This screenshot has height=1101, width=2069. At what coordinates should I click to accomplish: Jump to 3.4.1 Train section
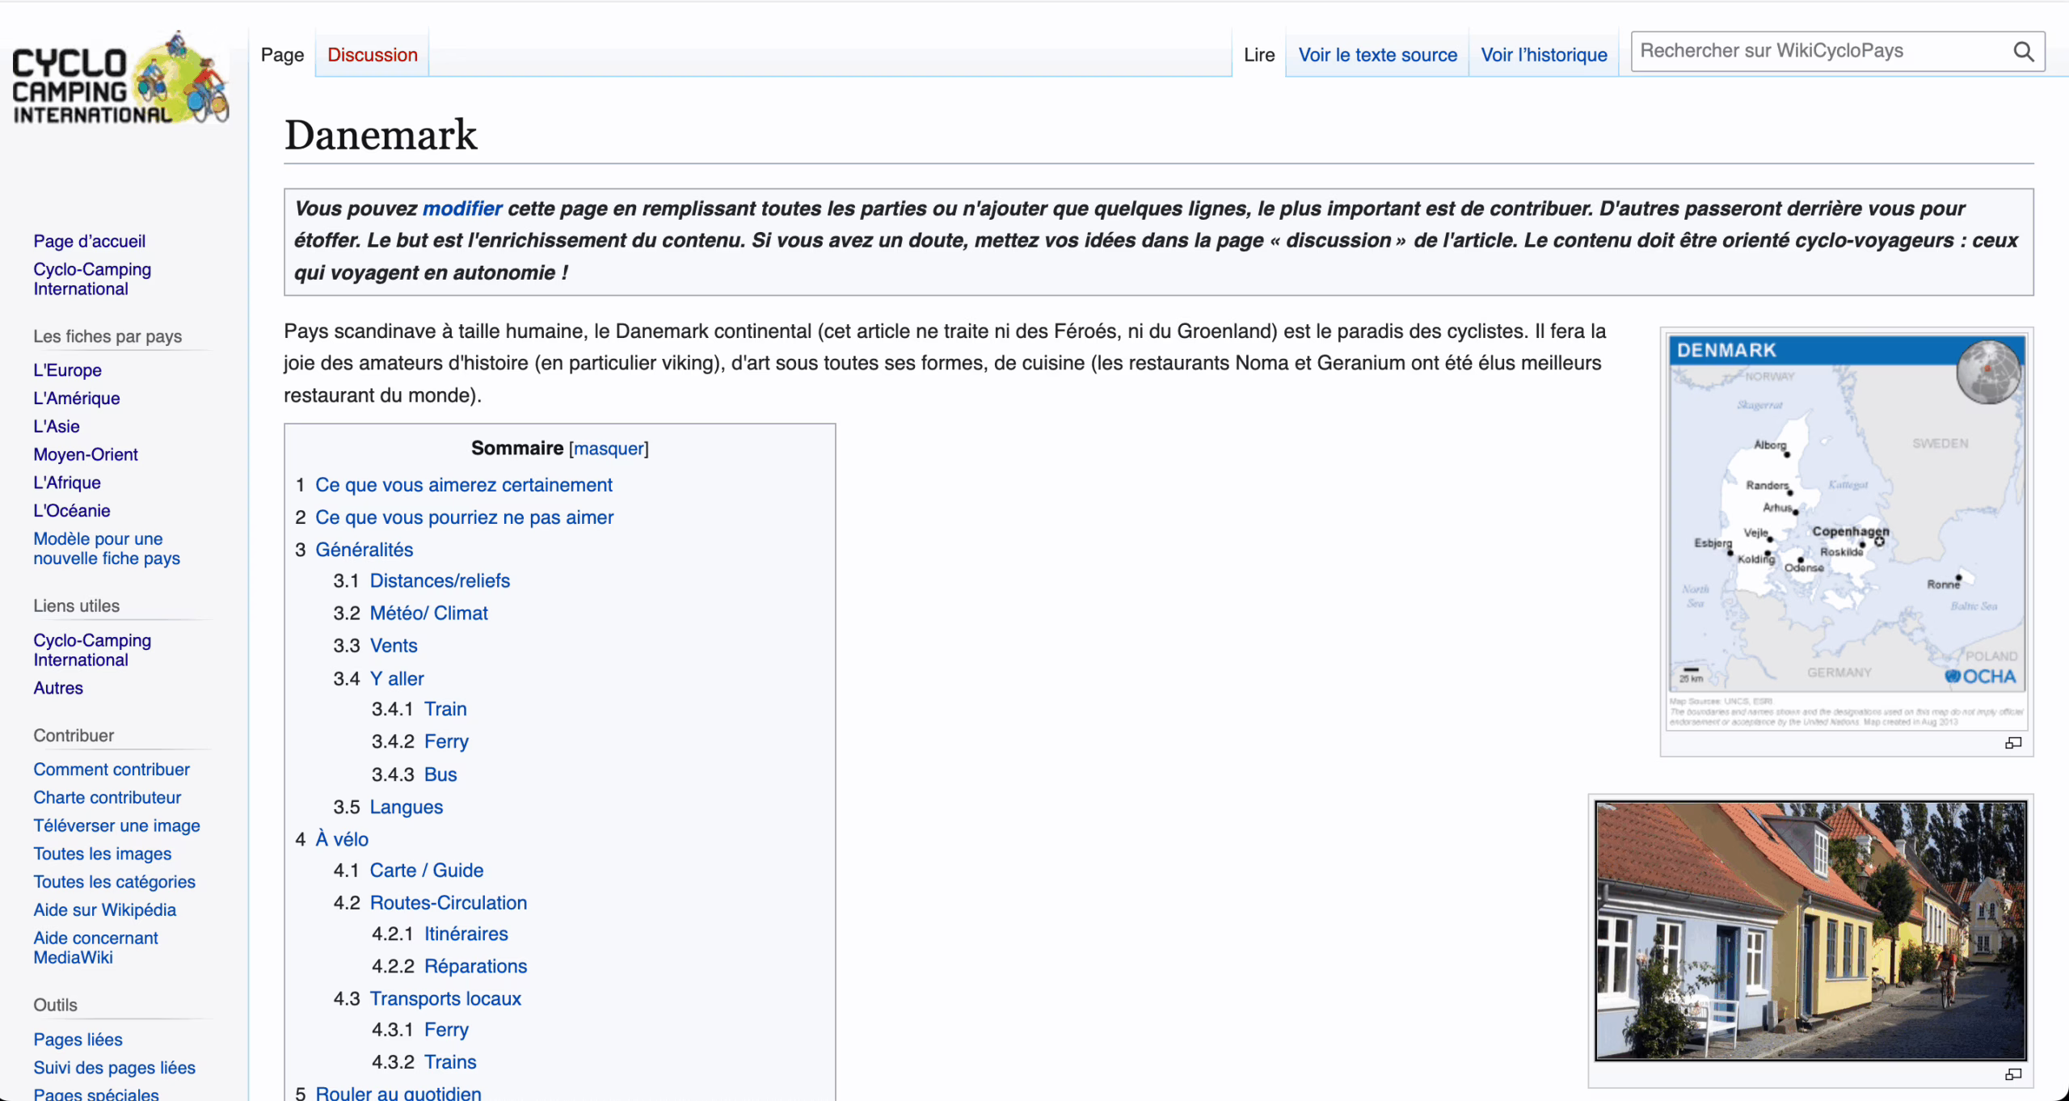click(x=446, y=709)
